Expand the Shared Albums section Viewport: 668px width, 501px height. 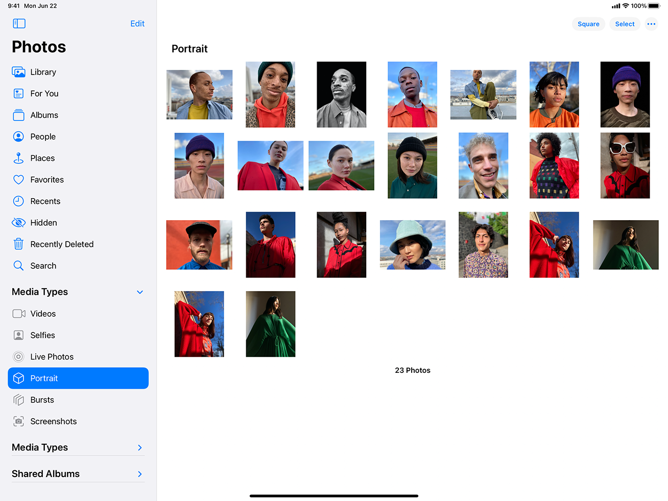[140, 474]
